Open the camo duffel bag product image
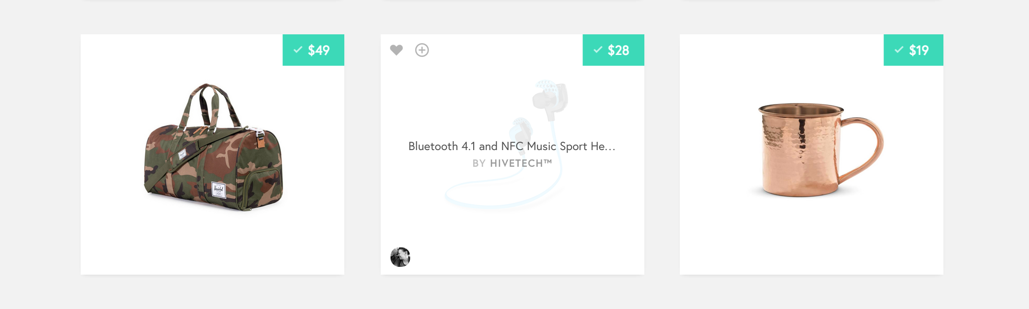Image resolution: width=1029 pixels, height=309 pixels. coord(213,147)
